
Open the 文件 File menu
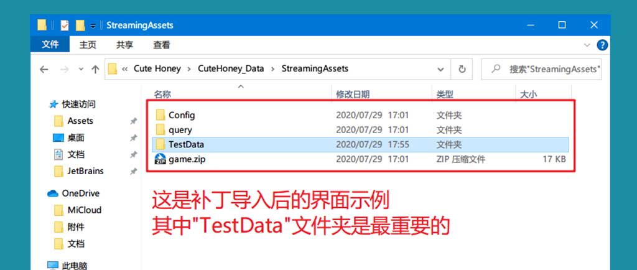tap(50, 45)
